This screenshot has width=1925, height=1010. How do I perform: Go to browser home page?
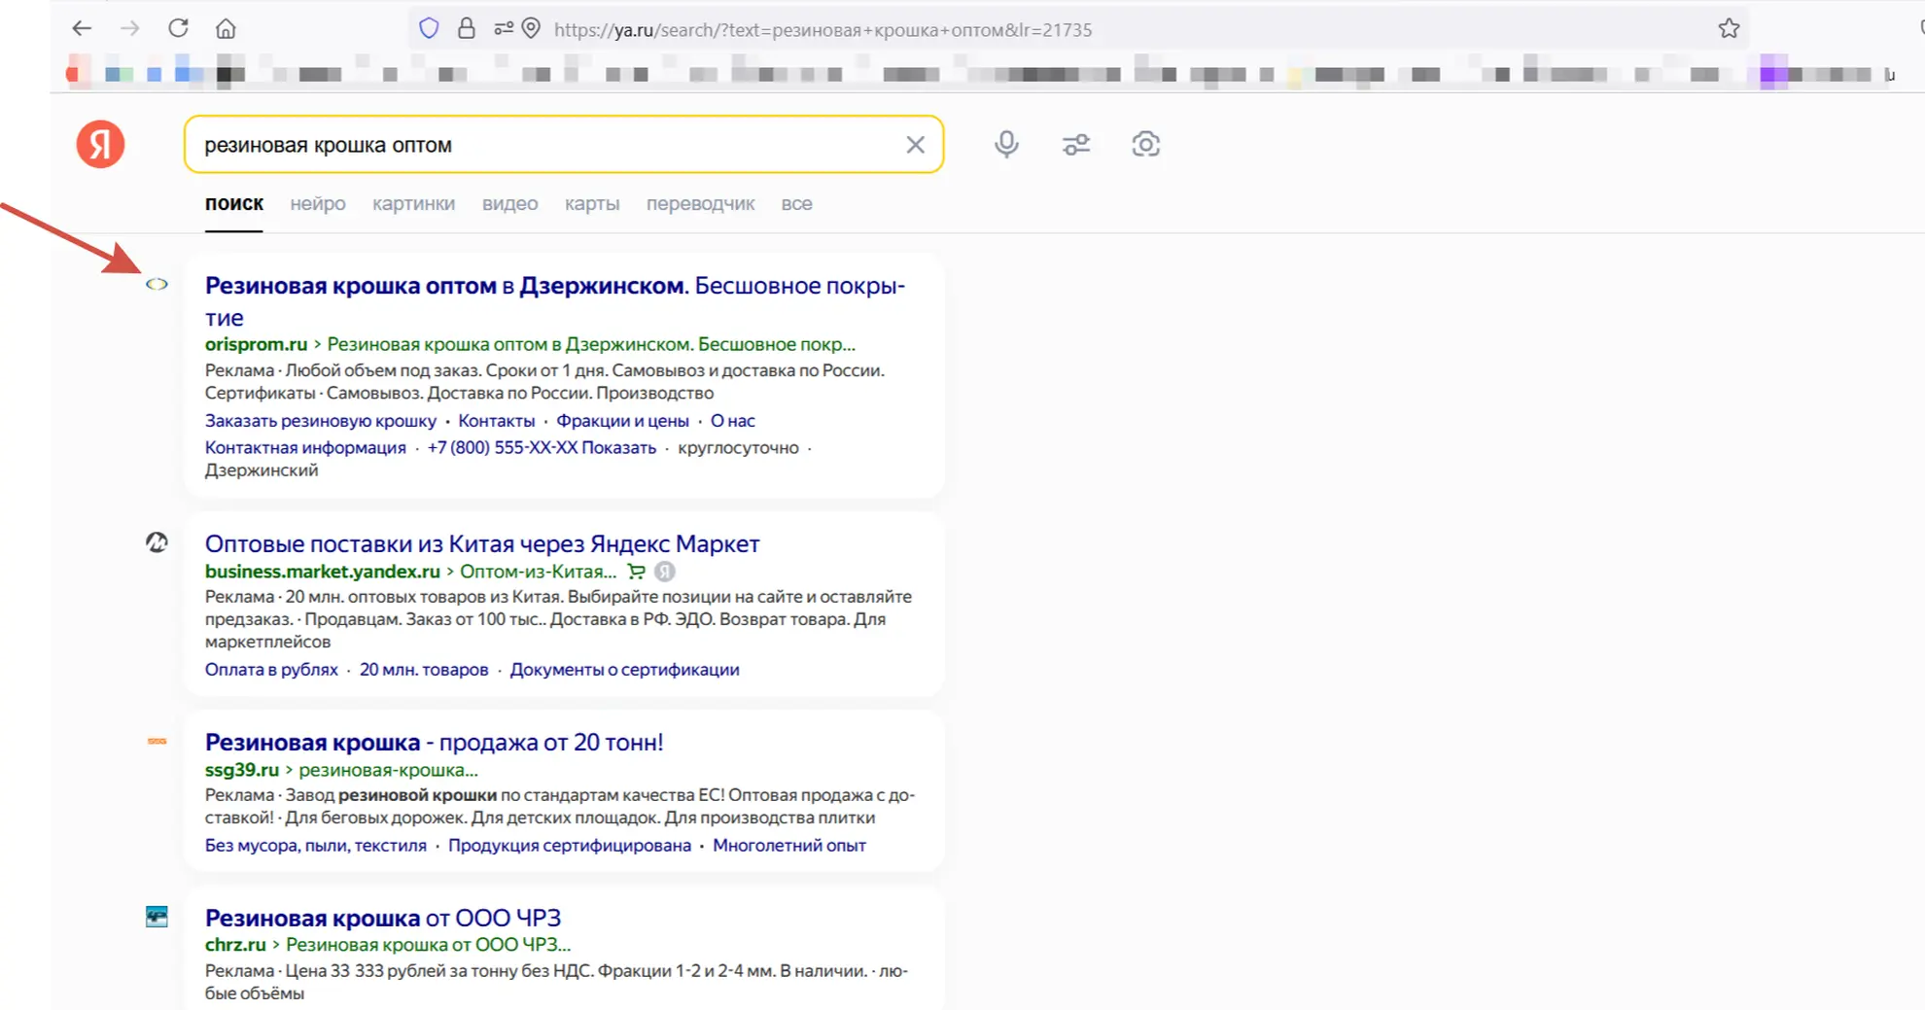click(226, 28)
